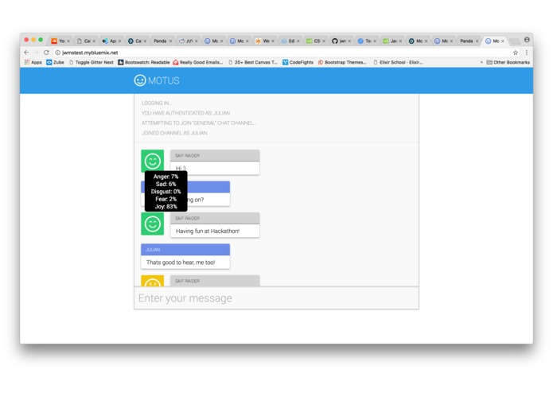The width and height of the screenshot is (553, 393).
Task: Close the GitHub "jwr" tab
Action: click(x=349, y=41)
